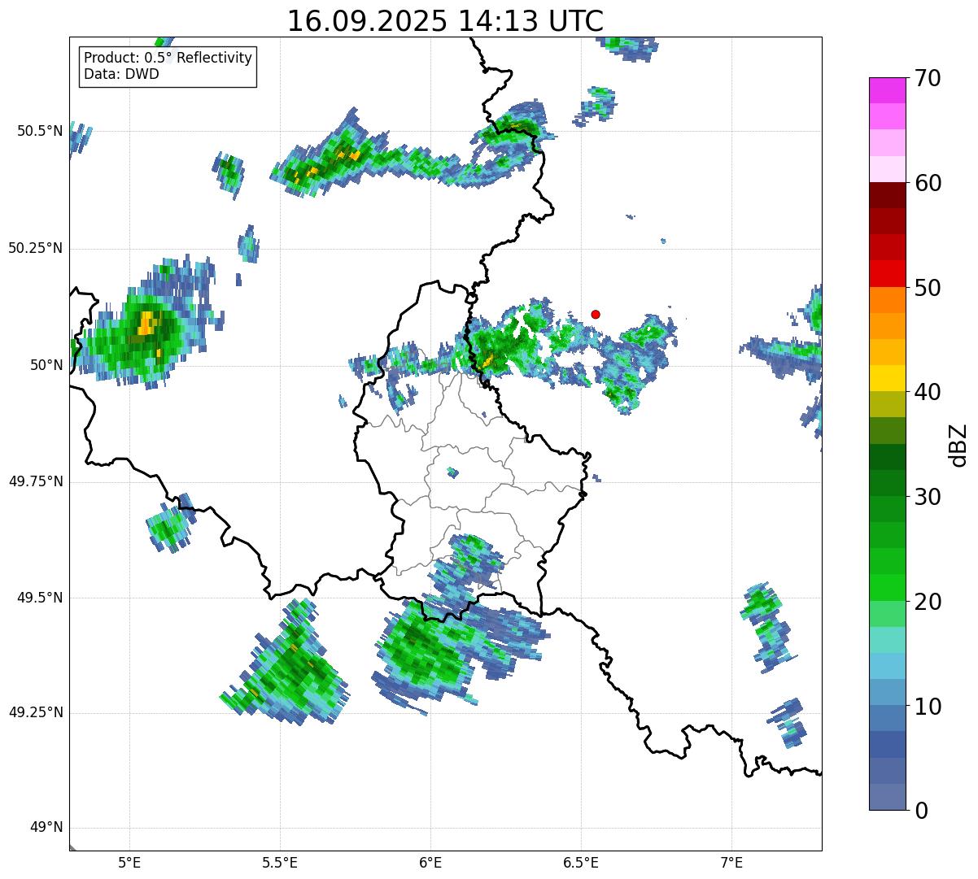This screenshot has height=879, width=978.
Task: Click the dBZ colorbar axis label
Action: 958,444
